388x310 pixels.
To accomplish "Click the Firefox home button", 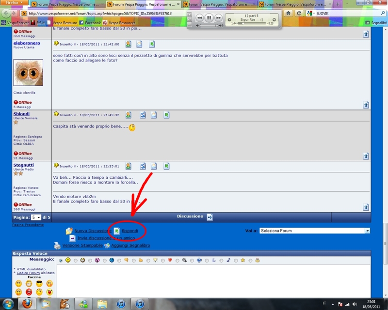I will (288, 14).
